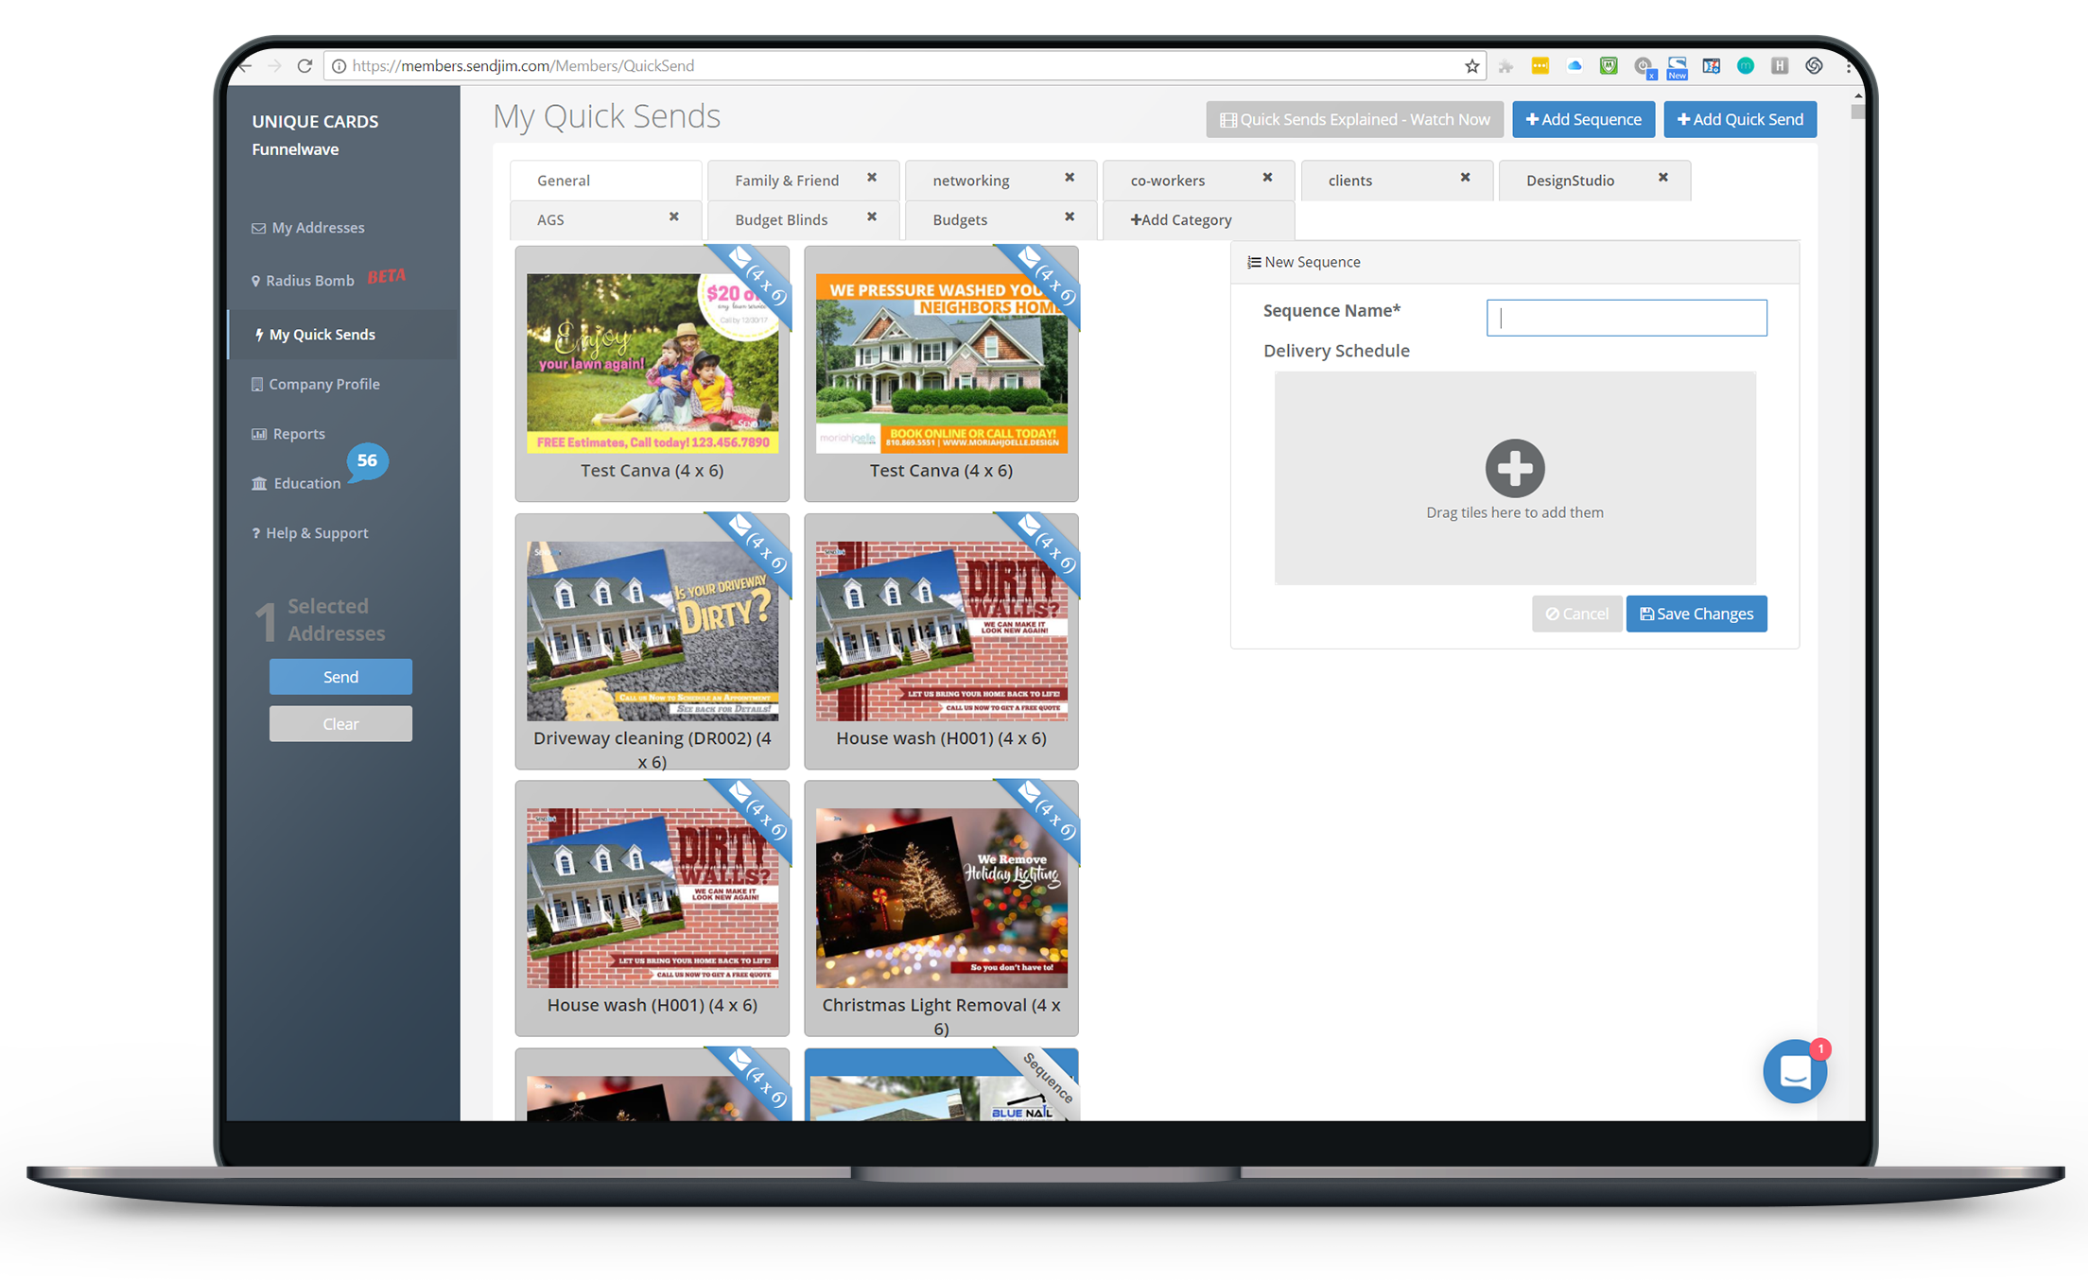The width and height of the screenshot is (2088, 1280).
Task: Click the gray H extension icon
Action: coord(1780,65)
